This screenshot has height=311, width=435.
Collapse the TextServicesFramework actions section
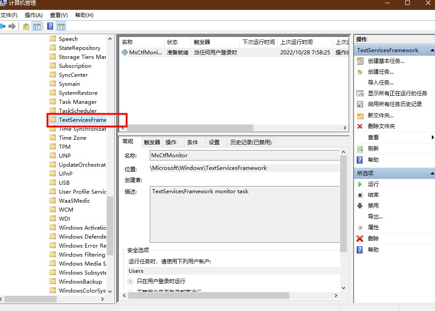point(432,50)
